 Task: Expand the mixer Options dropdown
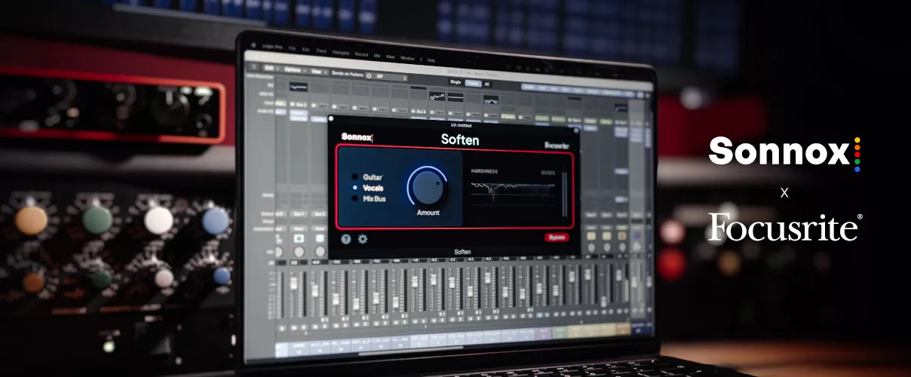295,70
